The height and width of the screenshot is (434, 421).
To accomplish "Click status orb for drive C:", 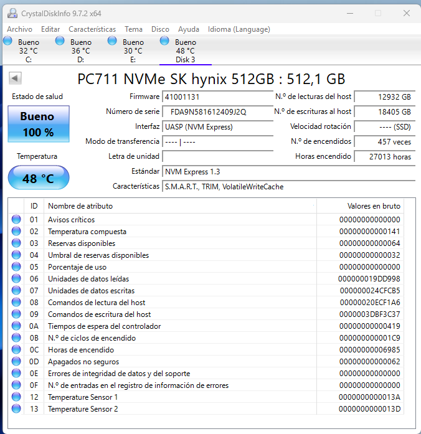I will pyautogui.click(x=7, y=40).
